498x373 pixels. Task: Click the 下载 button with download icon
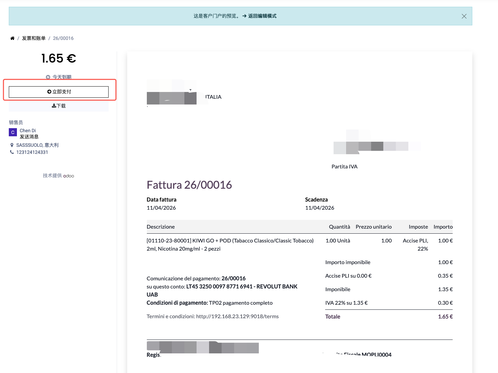click(x=59, y=106)
